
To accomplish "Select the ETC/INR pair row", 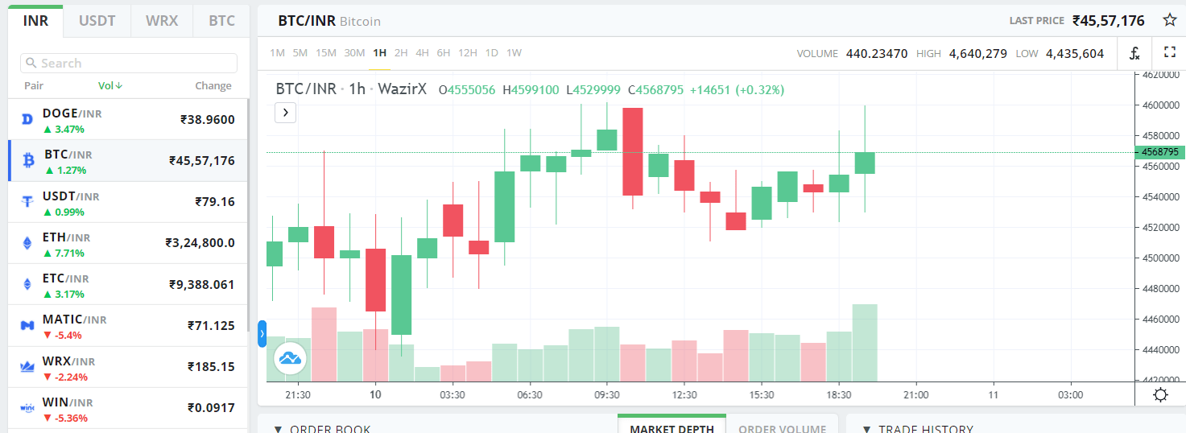I will coord(128,284).
